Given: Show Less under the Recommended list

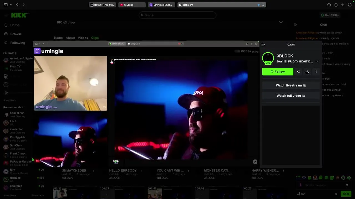Looking at the screenshot, I should 38,195.
